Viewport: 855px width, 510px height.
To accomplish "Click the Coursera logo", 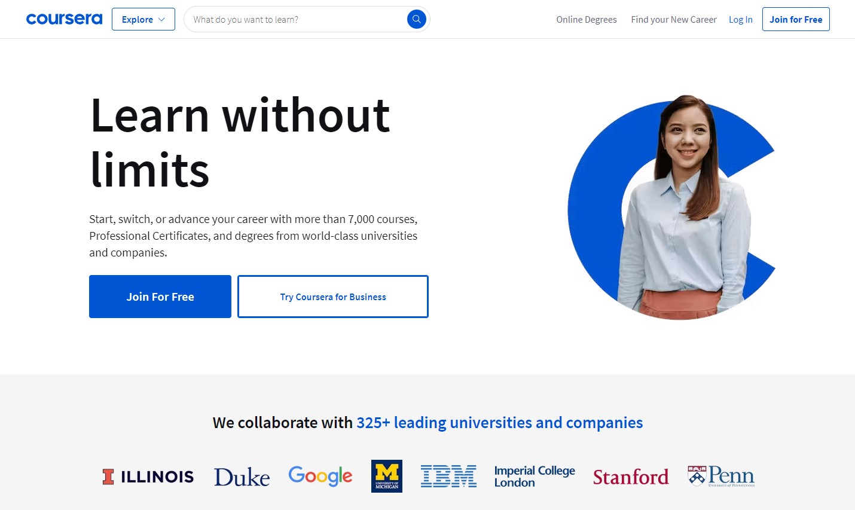I will 64,19.
